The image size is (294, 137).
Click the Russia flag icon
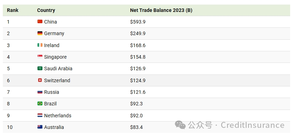coord(40,92)
